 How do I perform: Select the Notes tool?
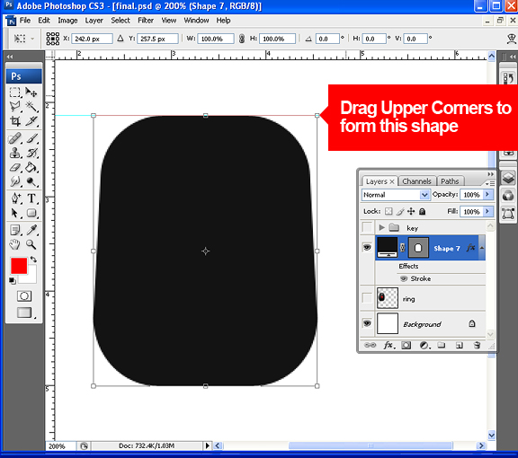point(15,230)
